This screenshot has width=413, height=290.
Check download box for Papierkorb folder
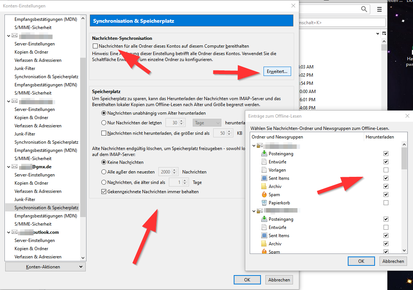(x=386, y=203)
